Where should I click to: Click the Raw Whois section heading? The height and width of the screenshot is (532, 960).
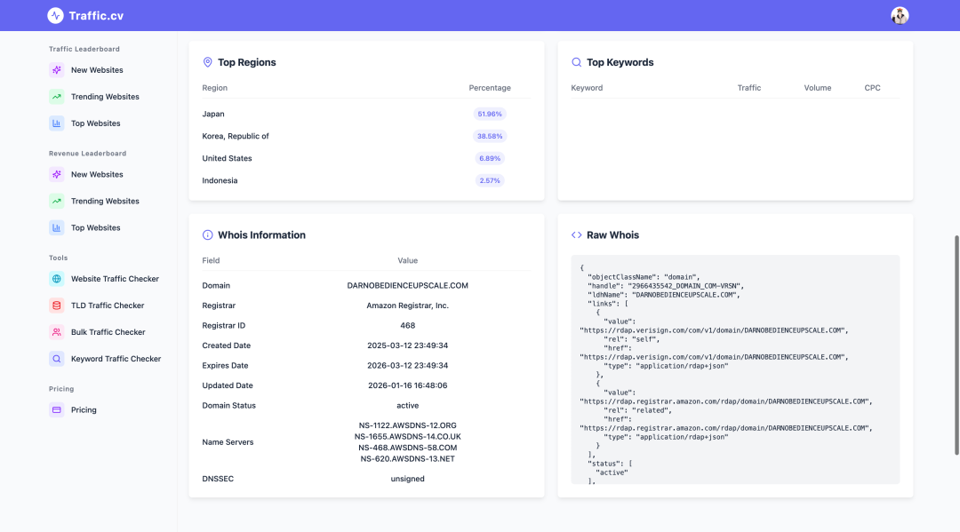click(x=612, y=234)
